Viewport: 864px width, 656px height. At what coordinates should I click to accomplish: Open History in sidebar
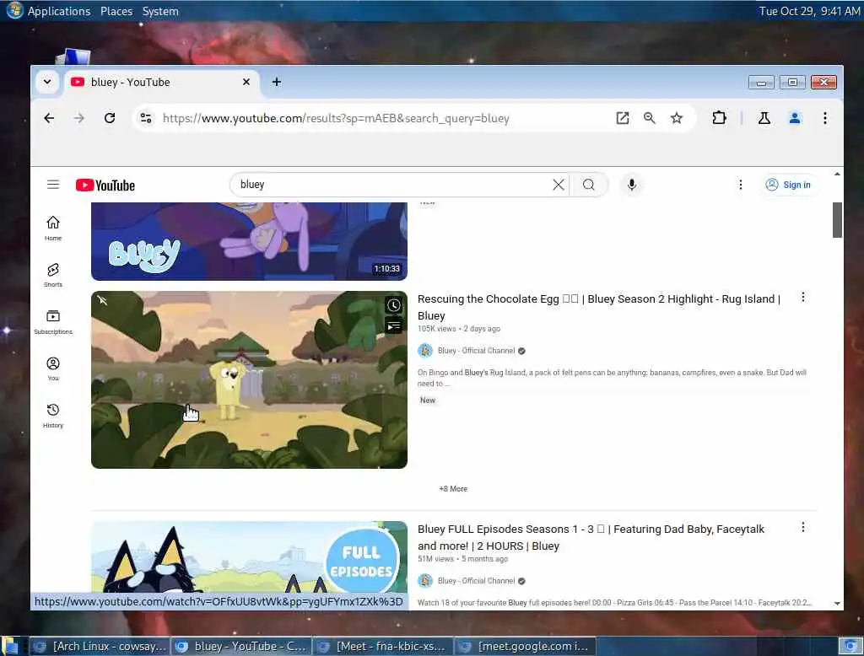pos(53,416)
